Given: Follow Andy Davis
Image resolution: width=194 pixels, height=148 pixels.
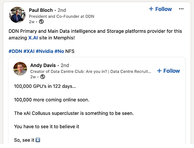Looking at the screenshot, I should (168, 71).
